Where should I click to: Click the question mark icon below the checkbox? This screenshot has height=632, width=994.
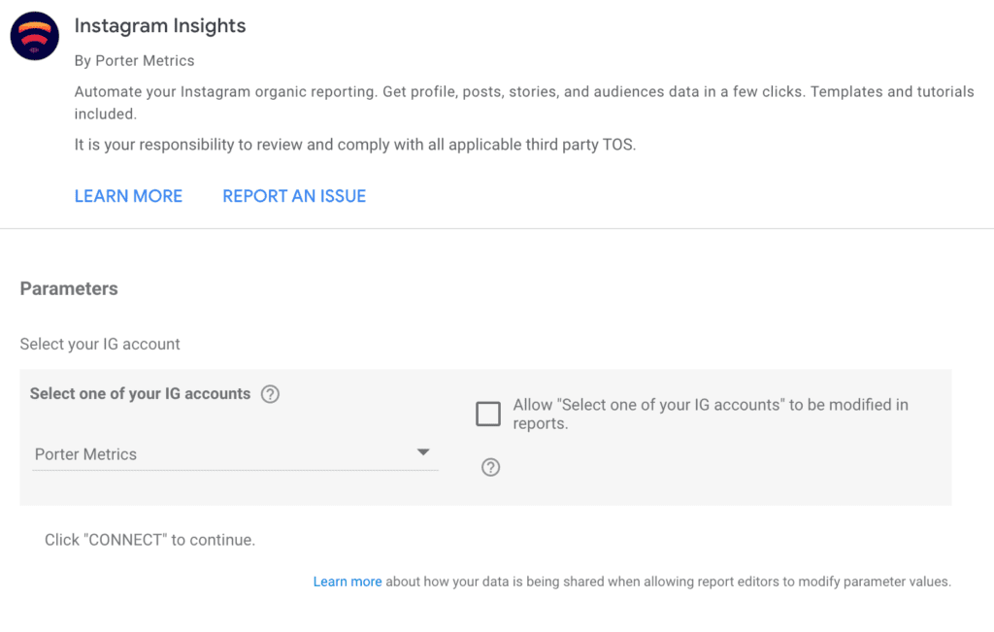click(490, 467)
